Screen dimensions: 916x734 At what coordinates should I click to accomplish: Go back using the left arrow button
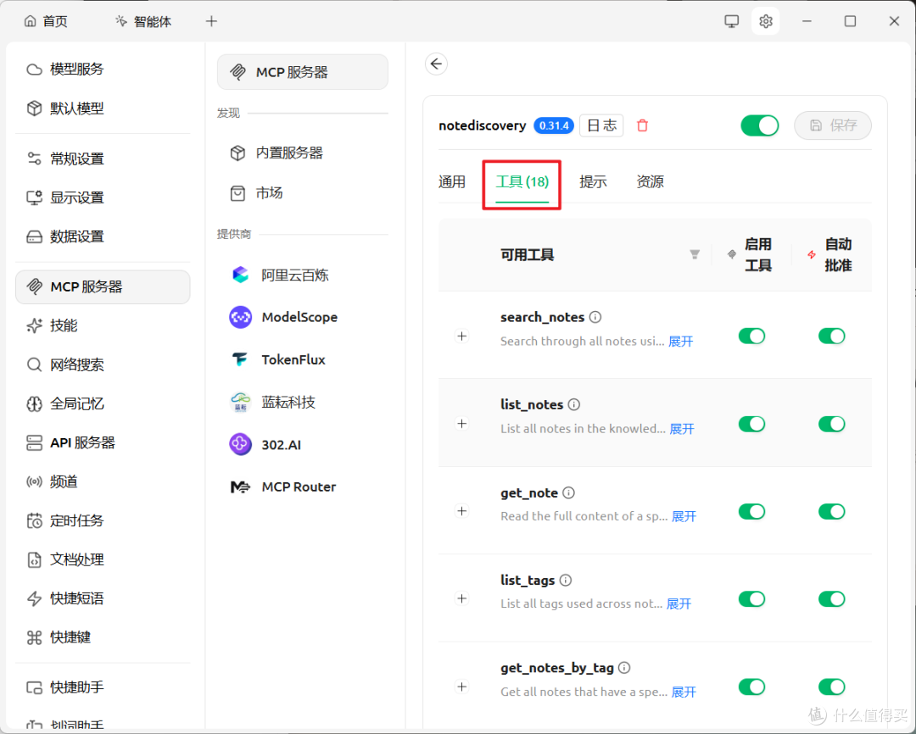point(437,64)
